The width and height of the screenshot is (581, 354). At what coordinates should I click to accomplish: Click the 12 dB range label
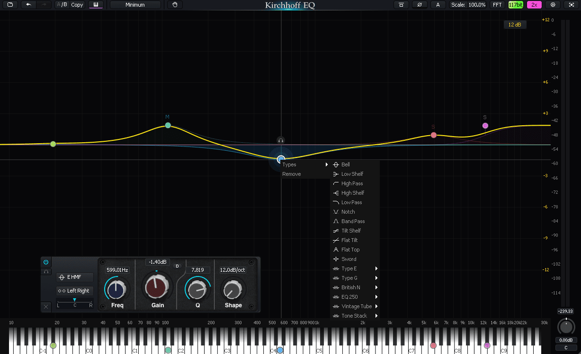(515, 24)
